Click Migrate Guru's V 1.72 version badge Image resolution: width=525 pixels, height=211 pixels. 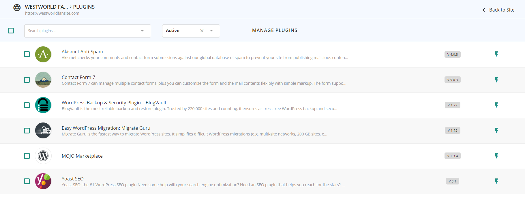[453, 131]
